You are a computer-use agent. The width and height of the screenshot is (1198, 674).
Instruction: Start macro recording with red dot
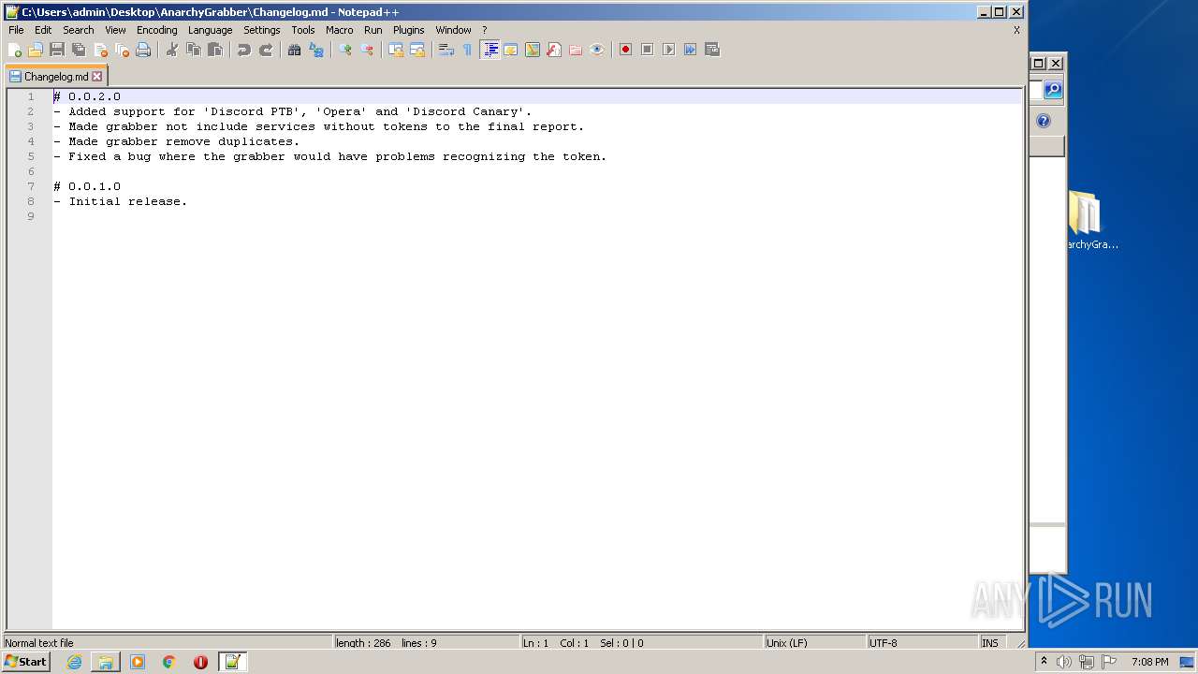click(626, 50)
